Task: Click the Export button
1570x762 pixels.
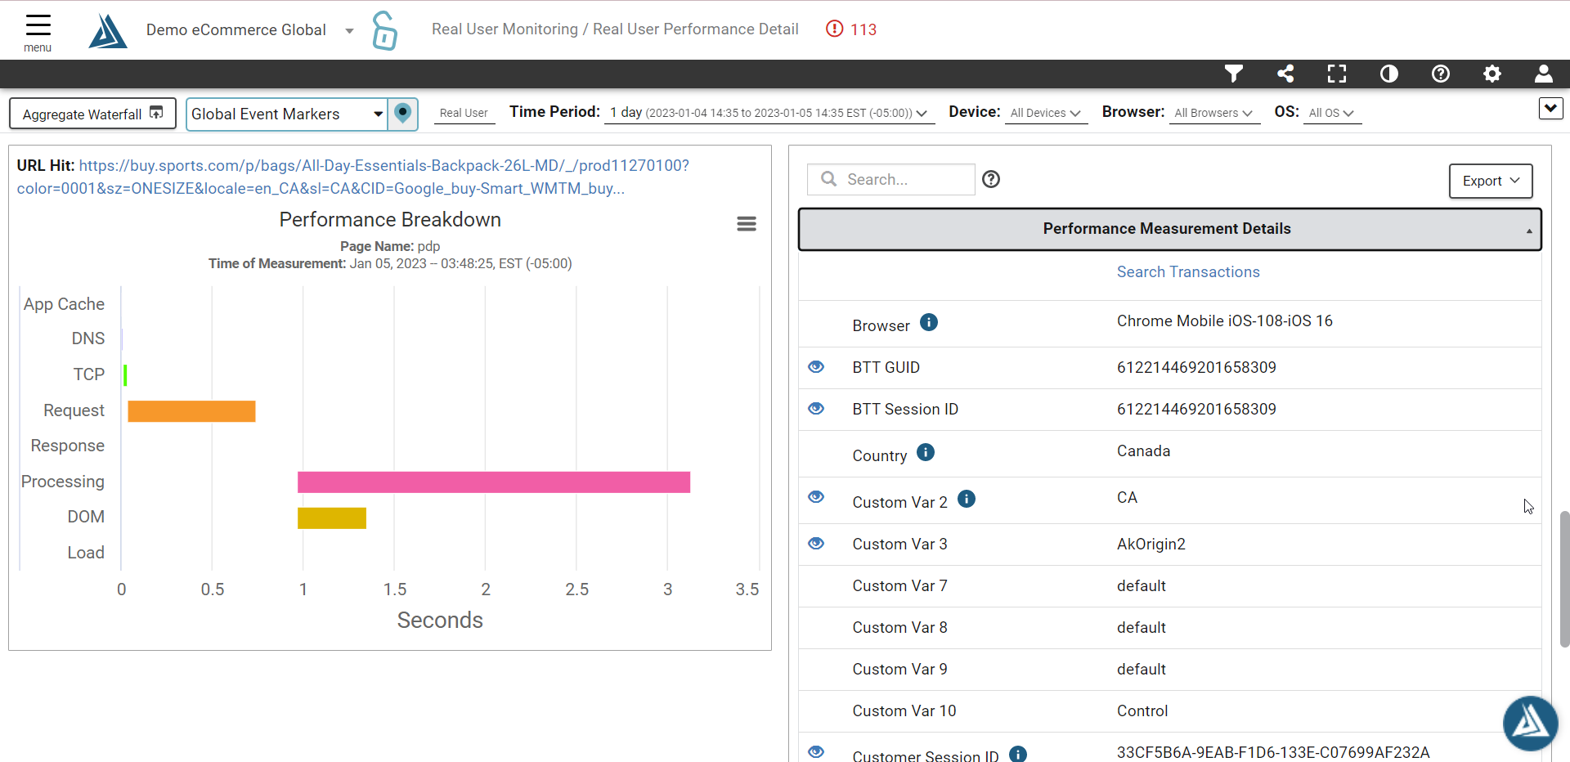Action: click(1491, 181)
